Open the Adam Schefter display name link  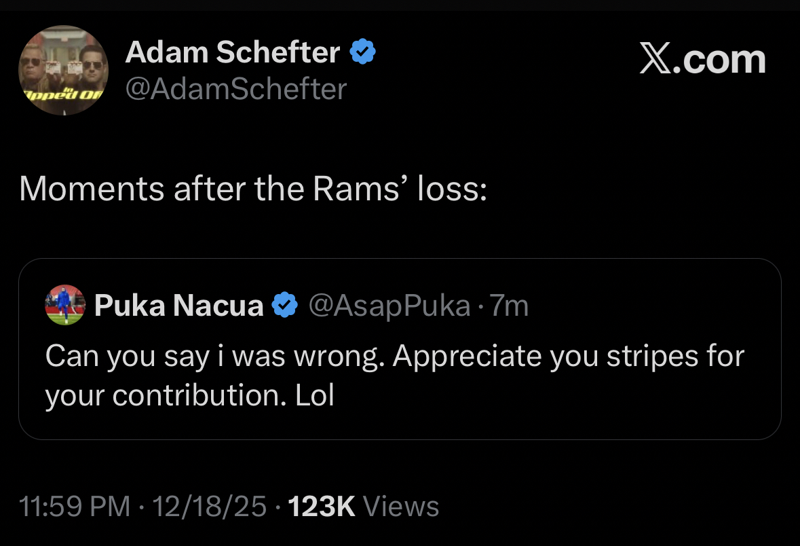point(232,52)
